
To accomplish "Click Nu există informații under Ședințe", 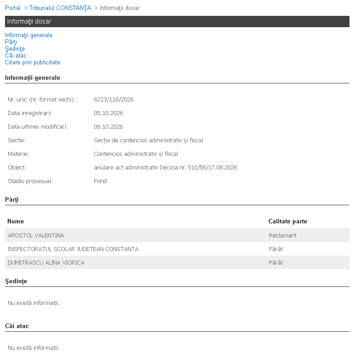I will point(34,303).
